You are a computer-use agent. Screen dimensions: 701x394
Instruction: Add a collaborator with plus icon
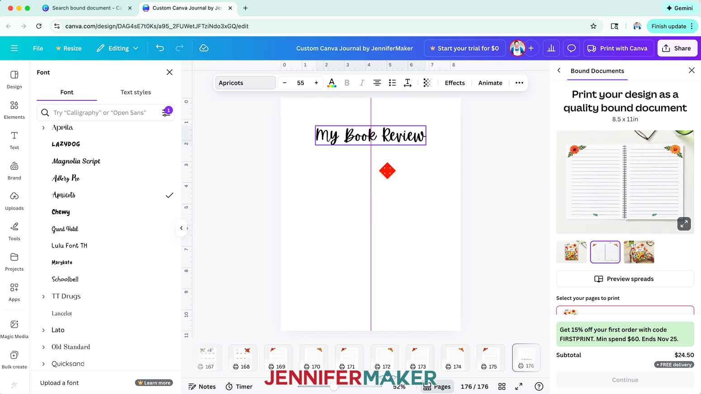click(x=531, y=48)
